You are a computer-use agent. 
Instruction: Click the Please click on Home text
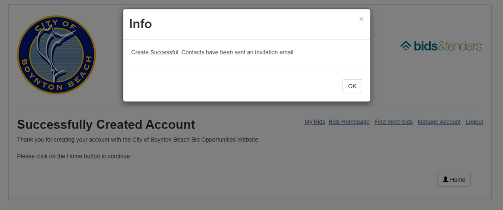74,157
